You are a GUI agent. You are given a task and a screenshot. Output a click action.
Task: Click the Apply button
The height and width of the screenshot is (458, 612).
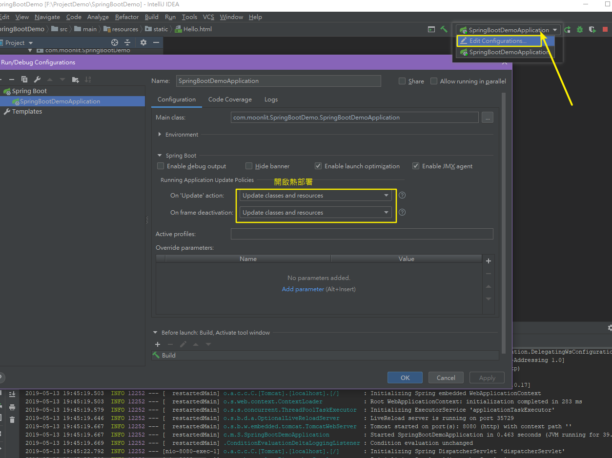(487, 378)
